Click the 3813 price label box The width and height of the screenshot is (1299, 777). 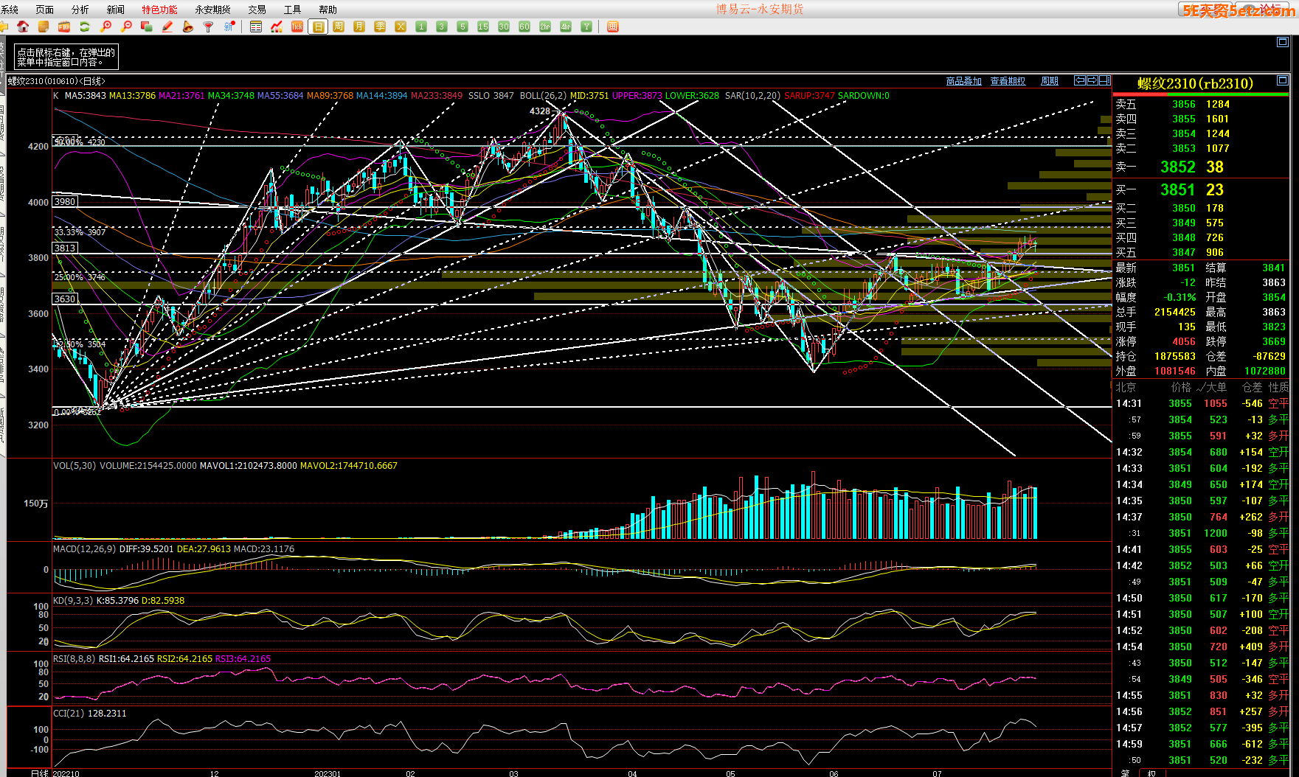click(x=65, y=248)
